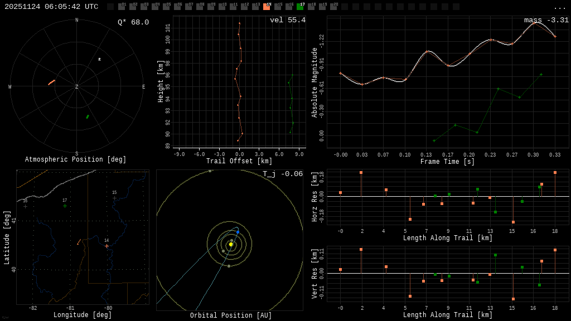Toggle station box 16 in top bar
Image resolution: width=571 pixels, height=321 pixels.
tap(289, 7)
